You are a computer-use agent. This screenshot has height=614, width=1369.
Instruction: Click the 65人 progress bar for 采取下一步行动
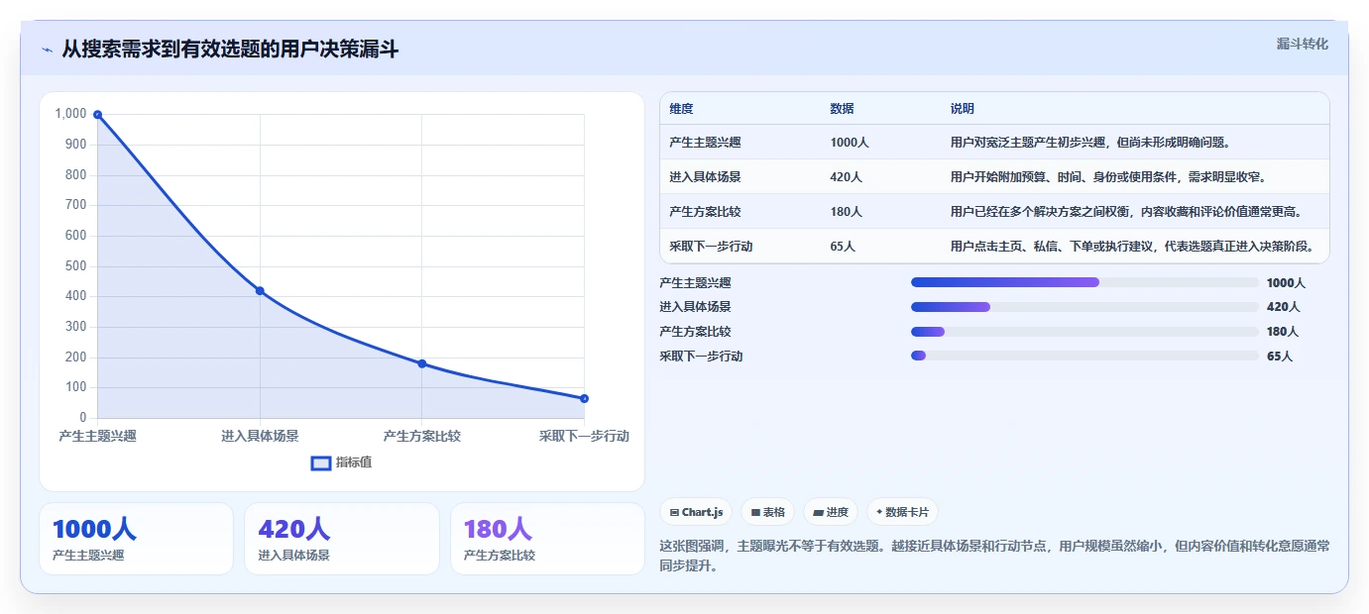[1084, 356]
